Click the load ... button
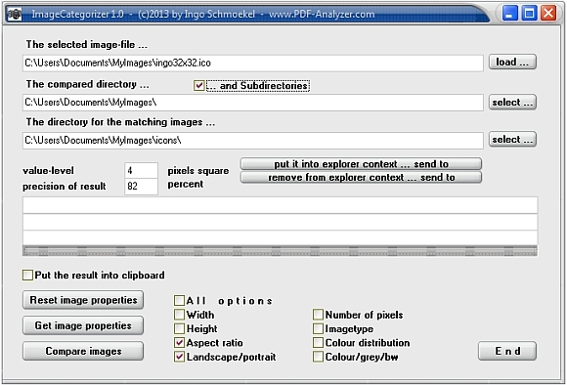The width and height of the screenshot is (567, 385). 512,63
